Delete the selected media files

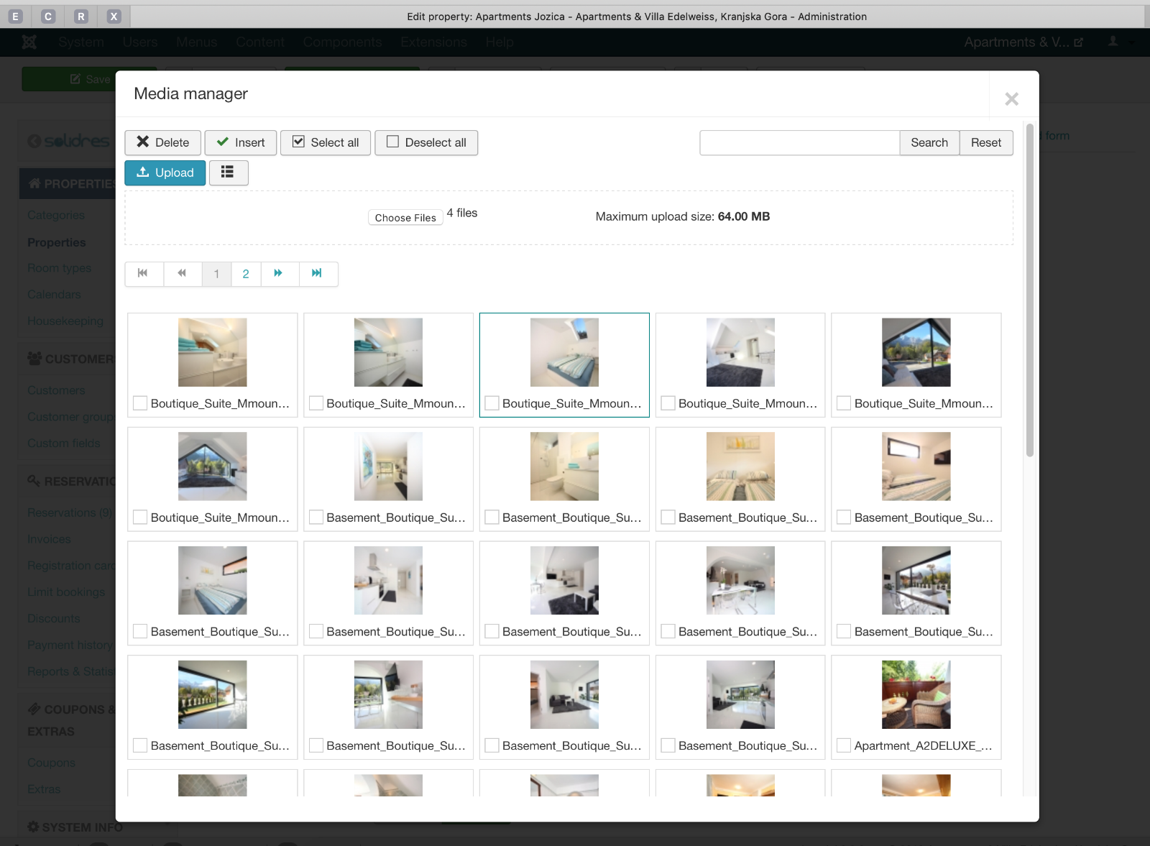(x=163, y=142)
